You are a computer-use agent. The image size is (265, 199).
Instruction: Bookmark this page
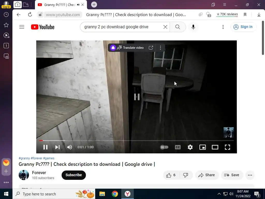[245, 15]
